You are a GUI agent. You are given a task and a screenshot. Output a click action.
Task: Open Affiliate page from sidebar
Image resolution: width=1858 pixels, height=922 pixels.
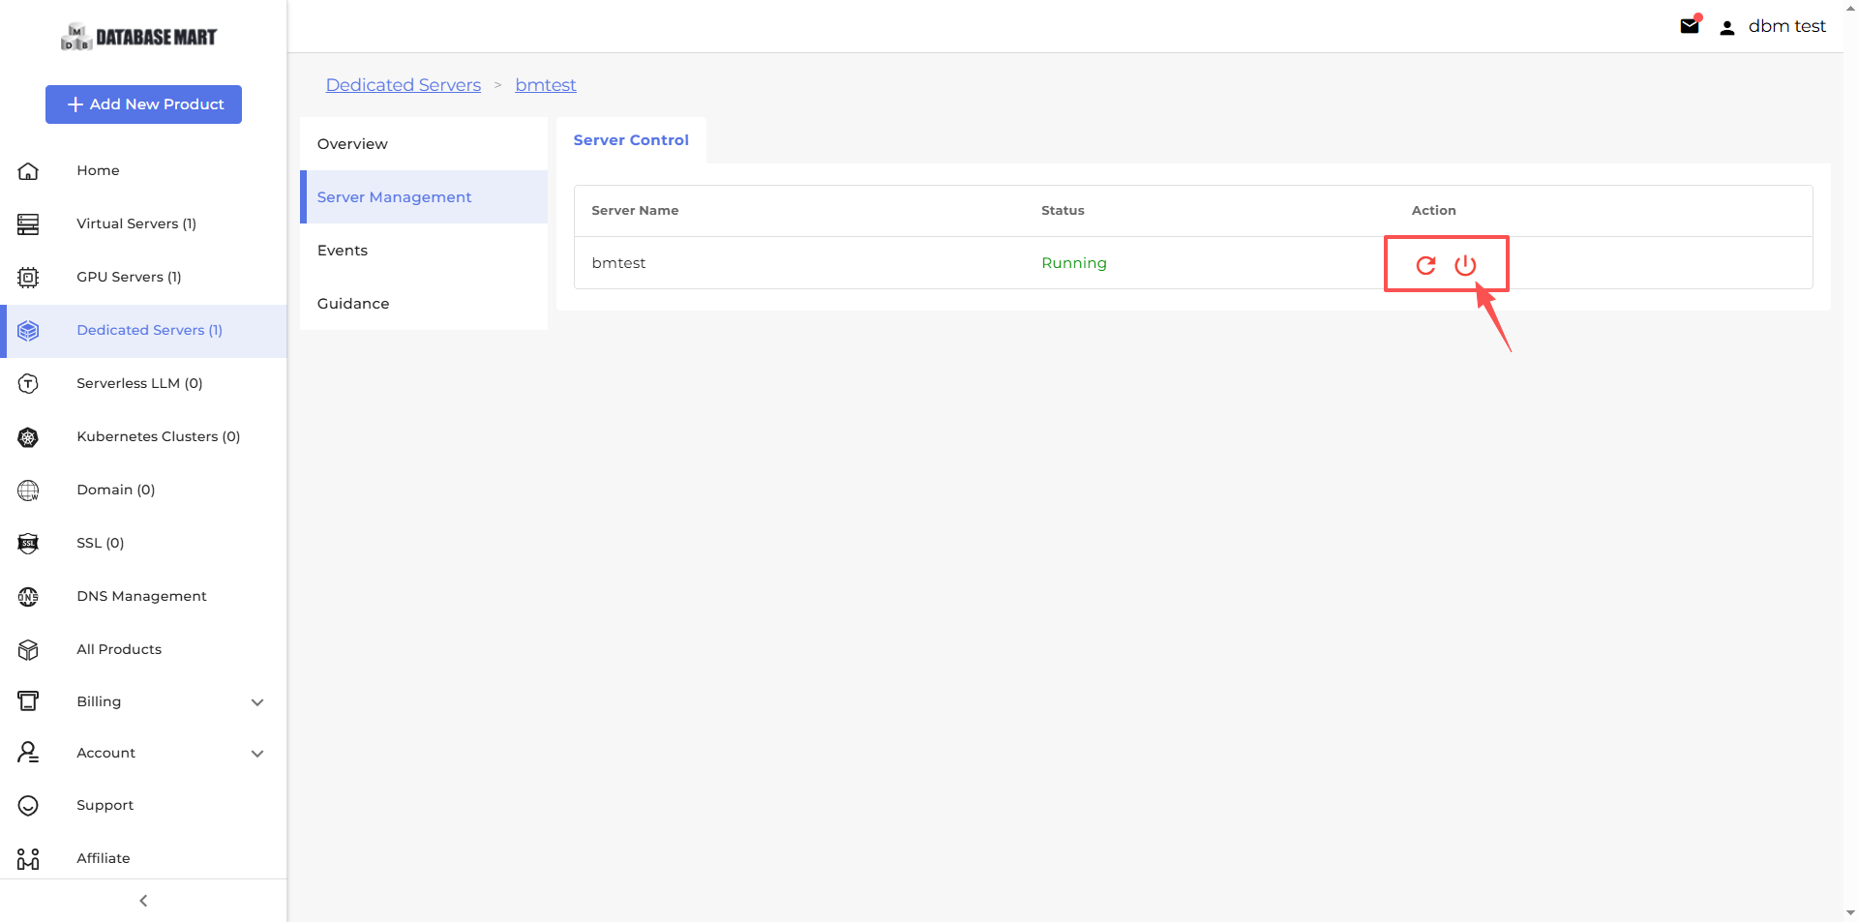[104, 858]
